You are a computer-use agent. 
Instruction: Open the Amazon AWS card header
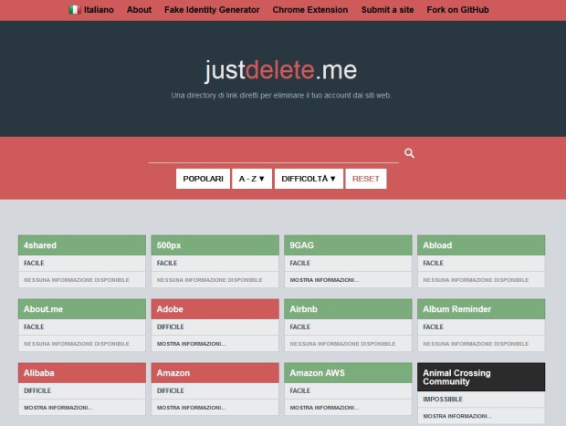click(348, 373)
